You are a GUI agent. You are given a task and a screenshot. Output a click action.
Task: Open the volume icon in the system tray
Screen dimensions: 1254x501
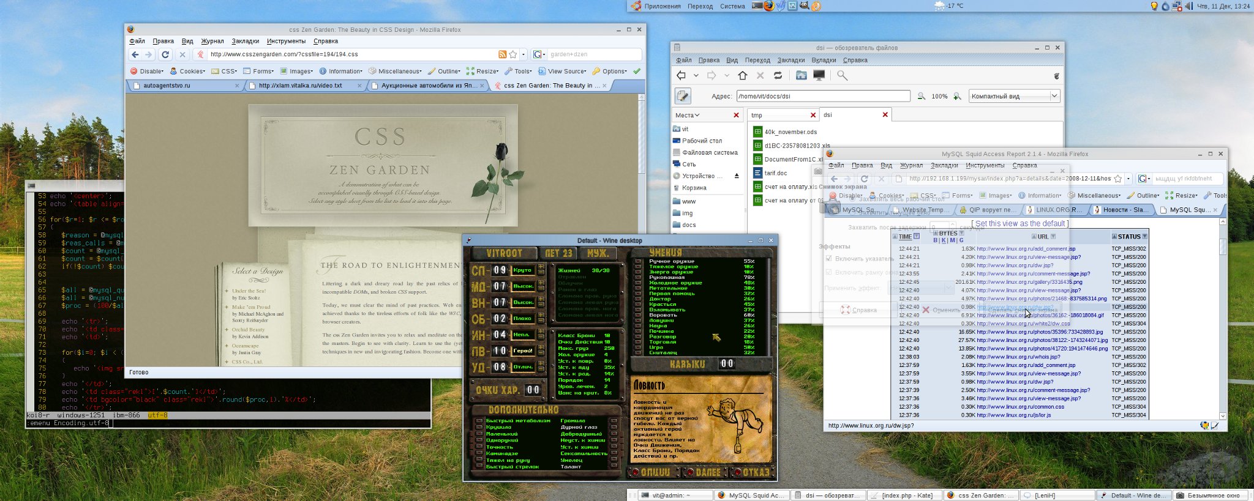click(x=1188, y=6)
